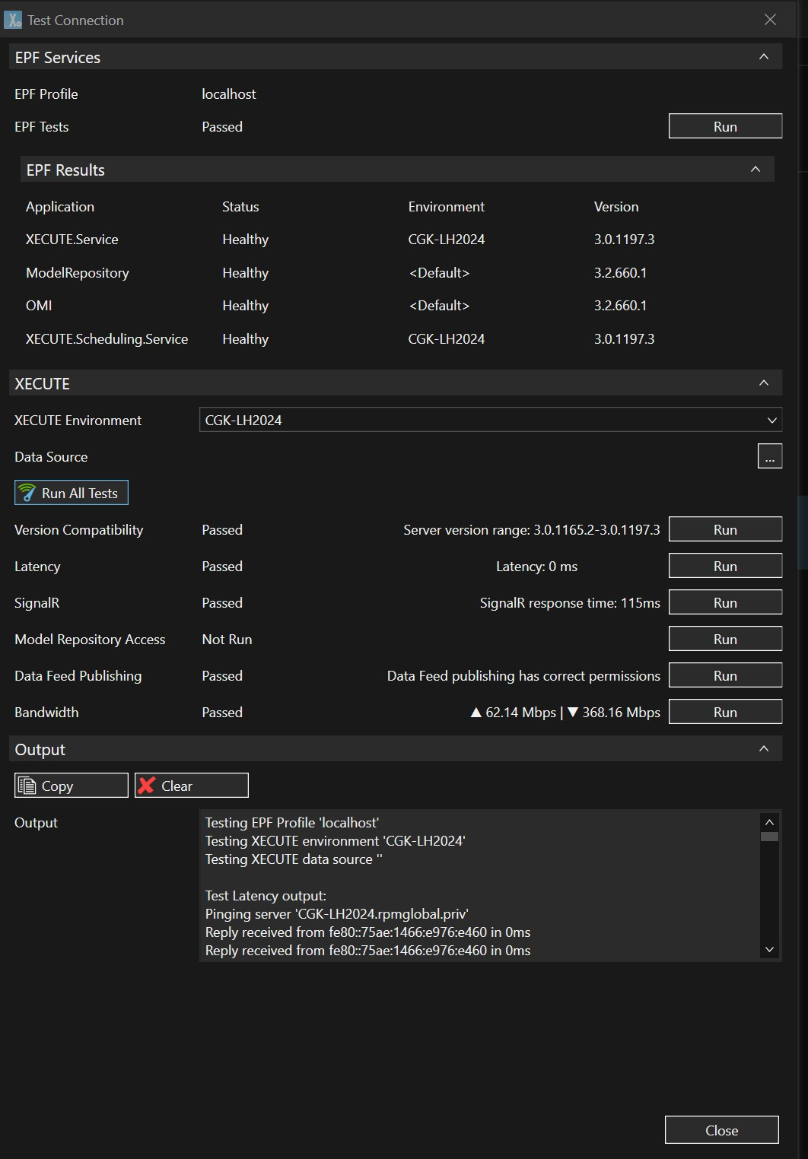Click the Application column header
808x1159 pixels.
click(60, 207)
